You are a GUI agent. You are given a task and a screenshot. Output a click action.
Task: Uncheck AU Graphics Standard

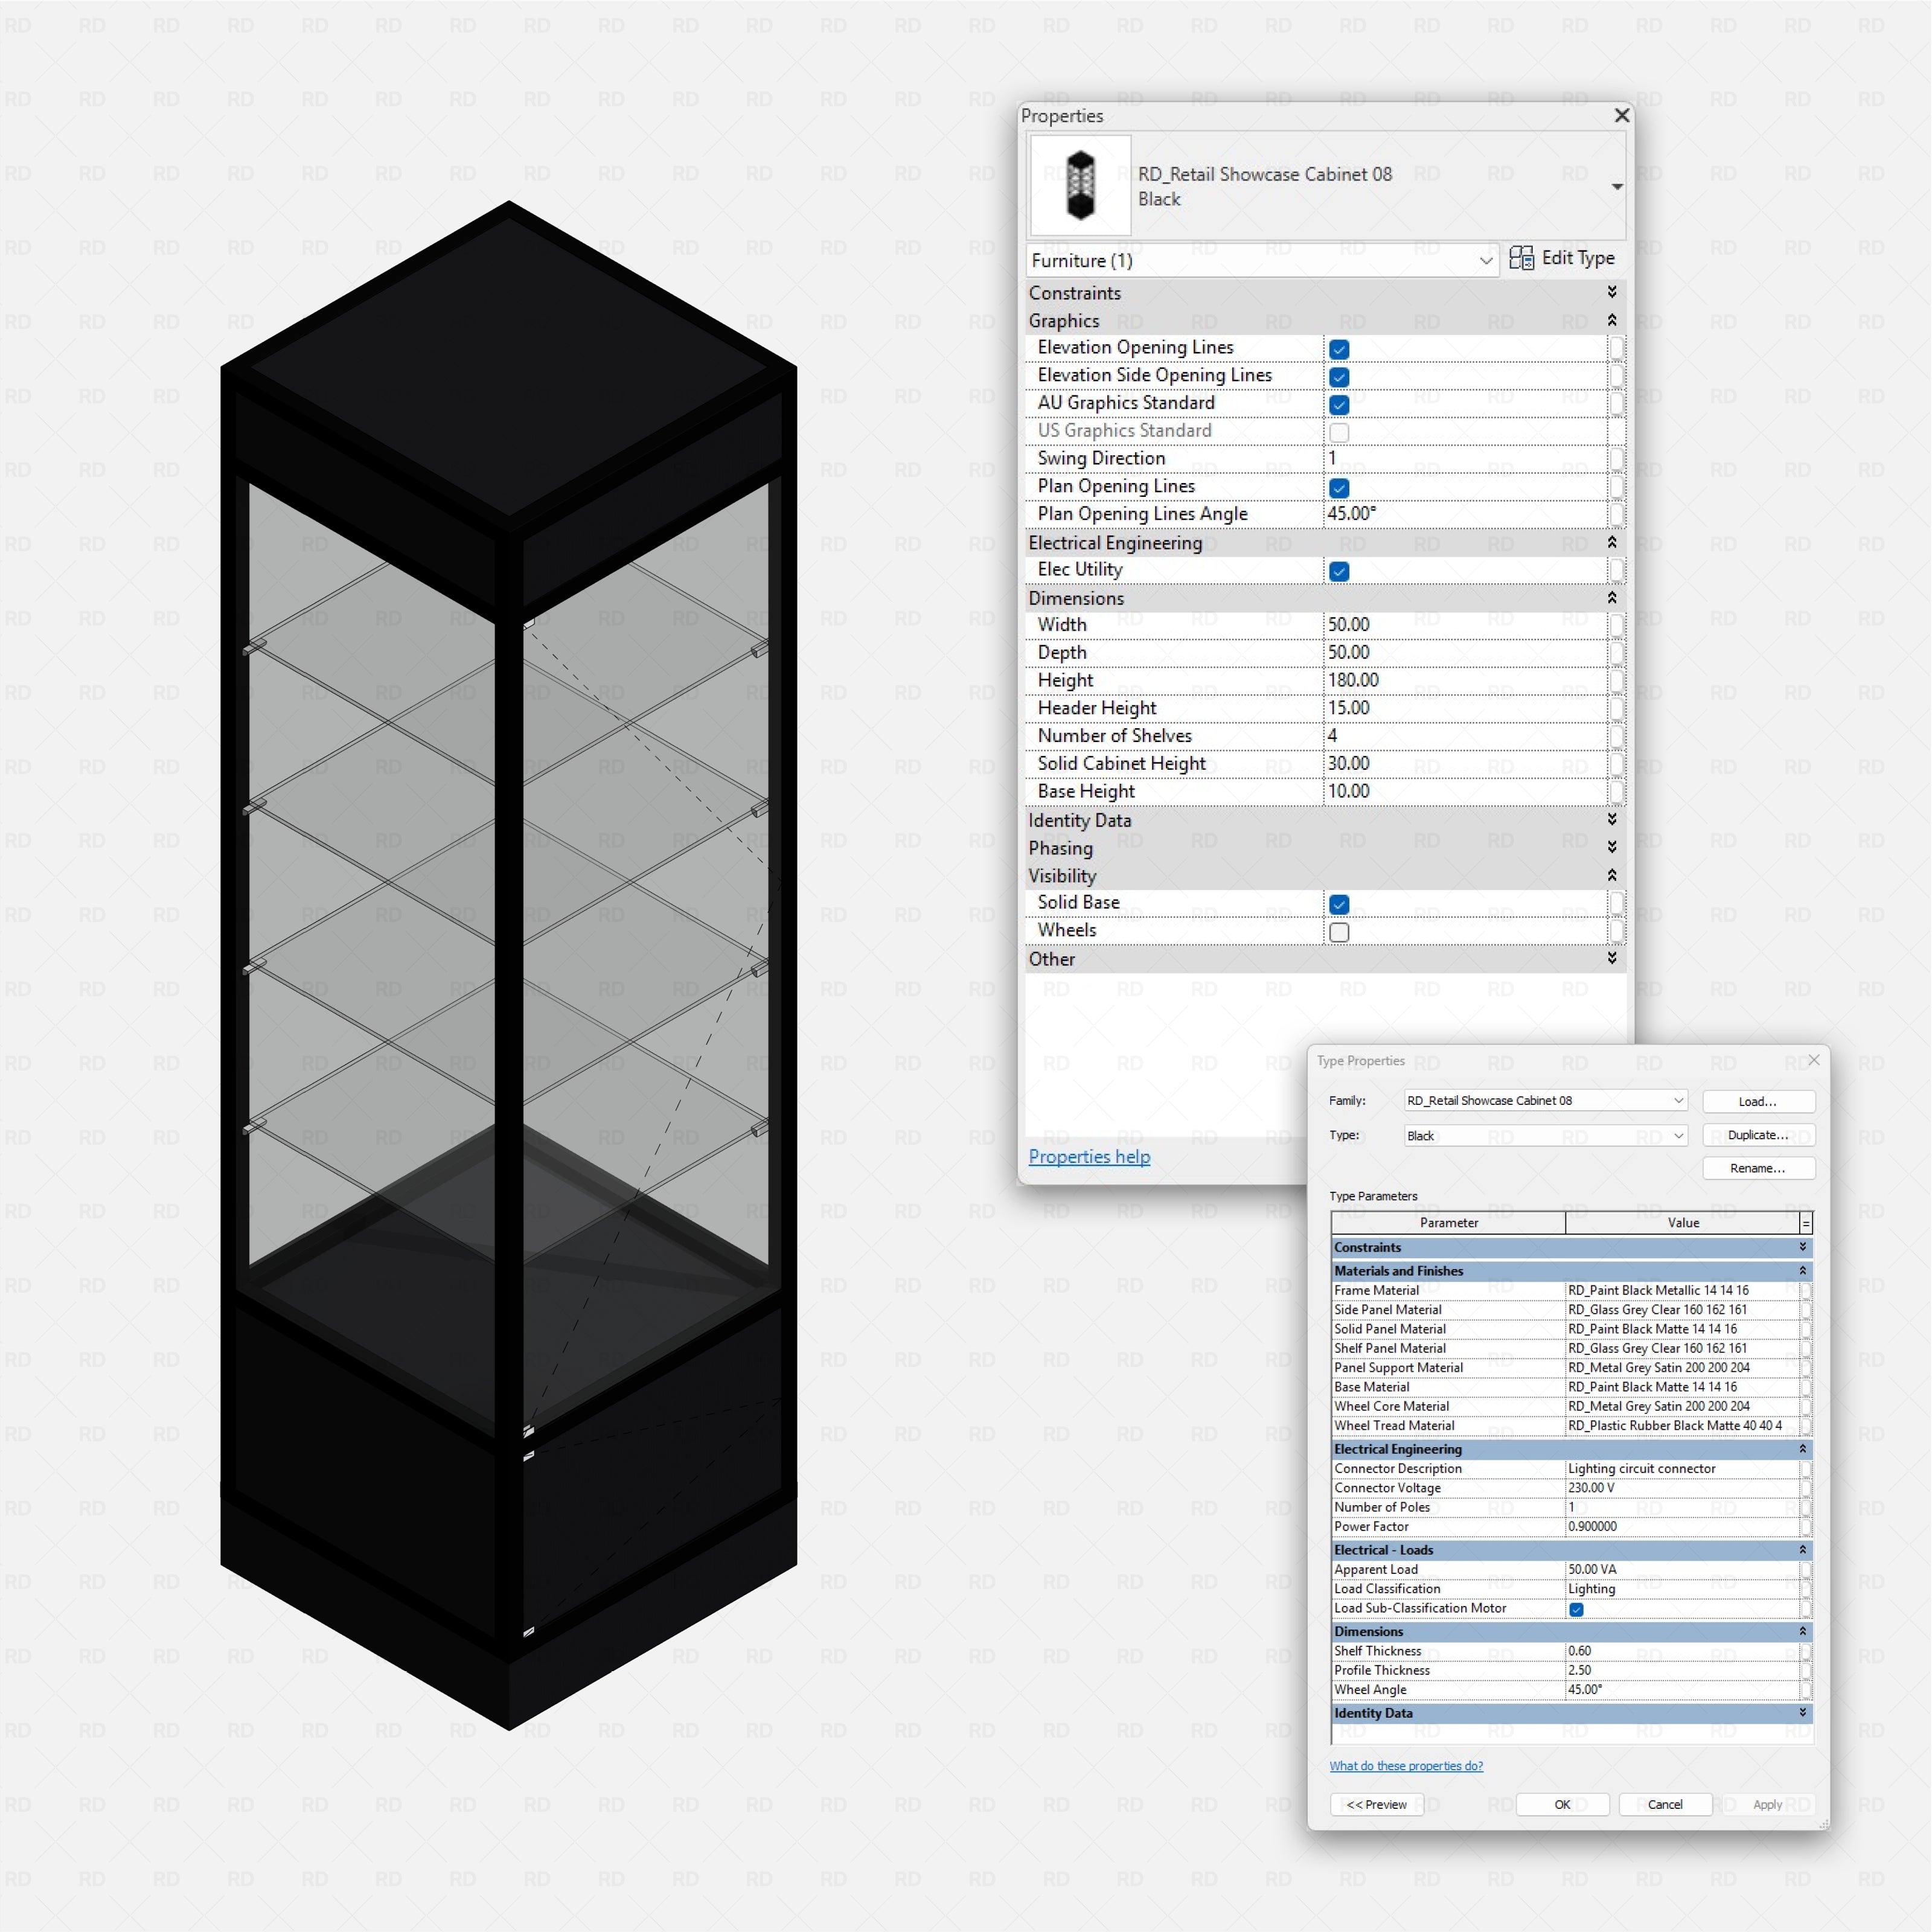1339,405
